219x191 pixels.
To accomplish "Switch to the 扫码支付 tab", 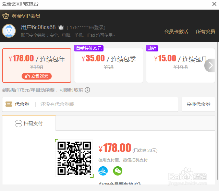I will point(29,123).
